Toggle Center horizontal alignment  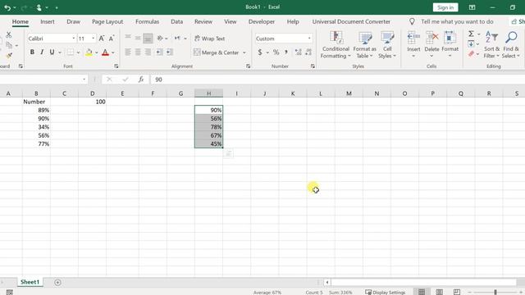point(138,52)
